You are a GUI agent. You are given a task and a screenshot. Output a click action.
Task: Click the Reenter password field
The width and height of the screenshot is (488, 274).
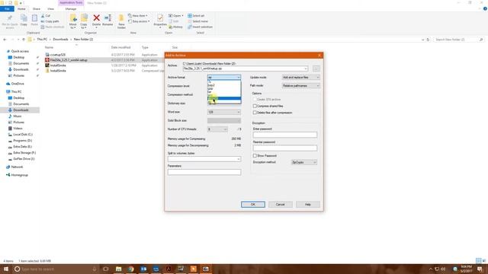284,148
